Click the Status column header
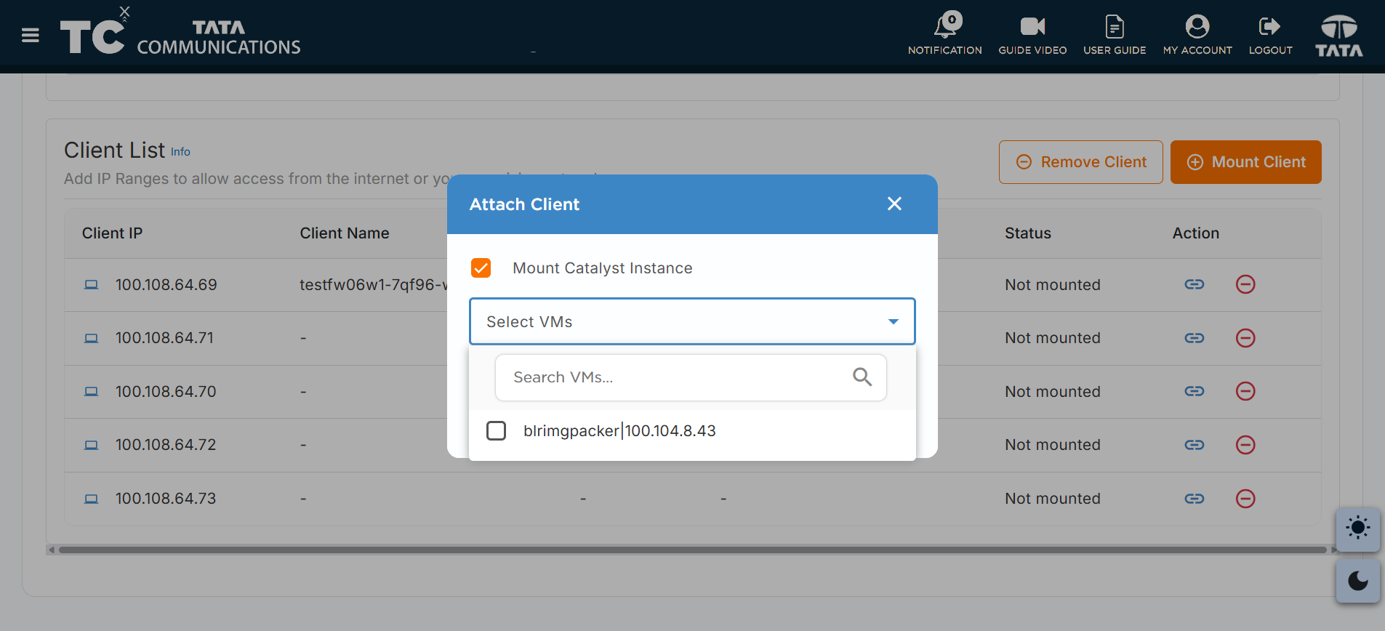 coord(1028,233)
